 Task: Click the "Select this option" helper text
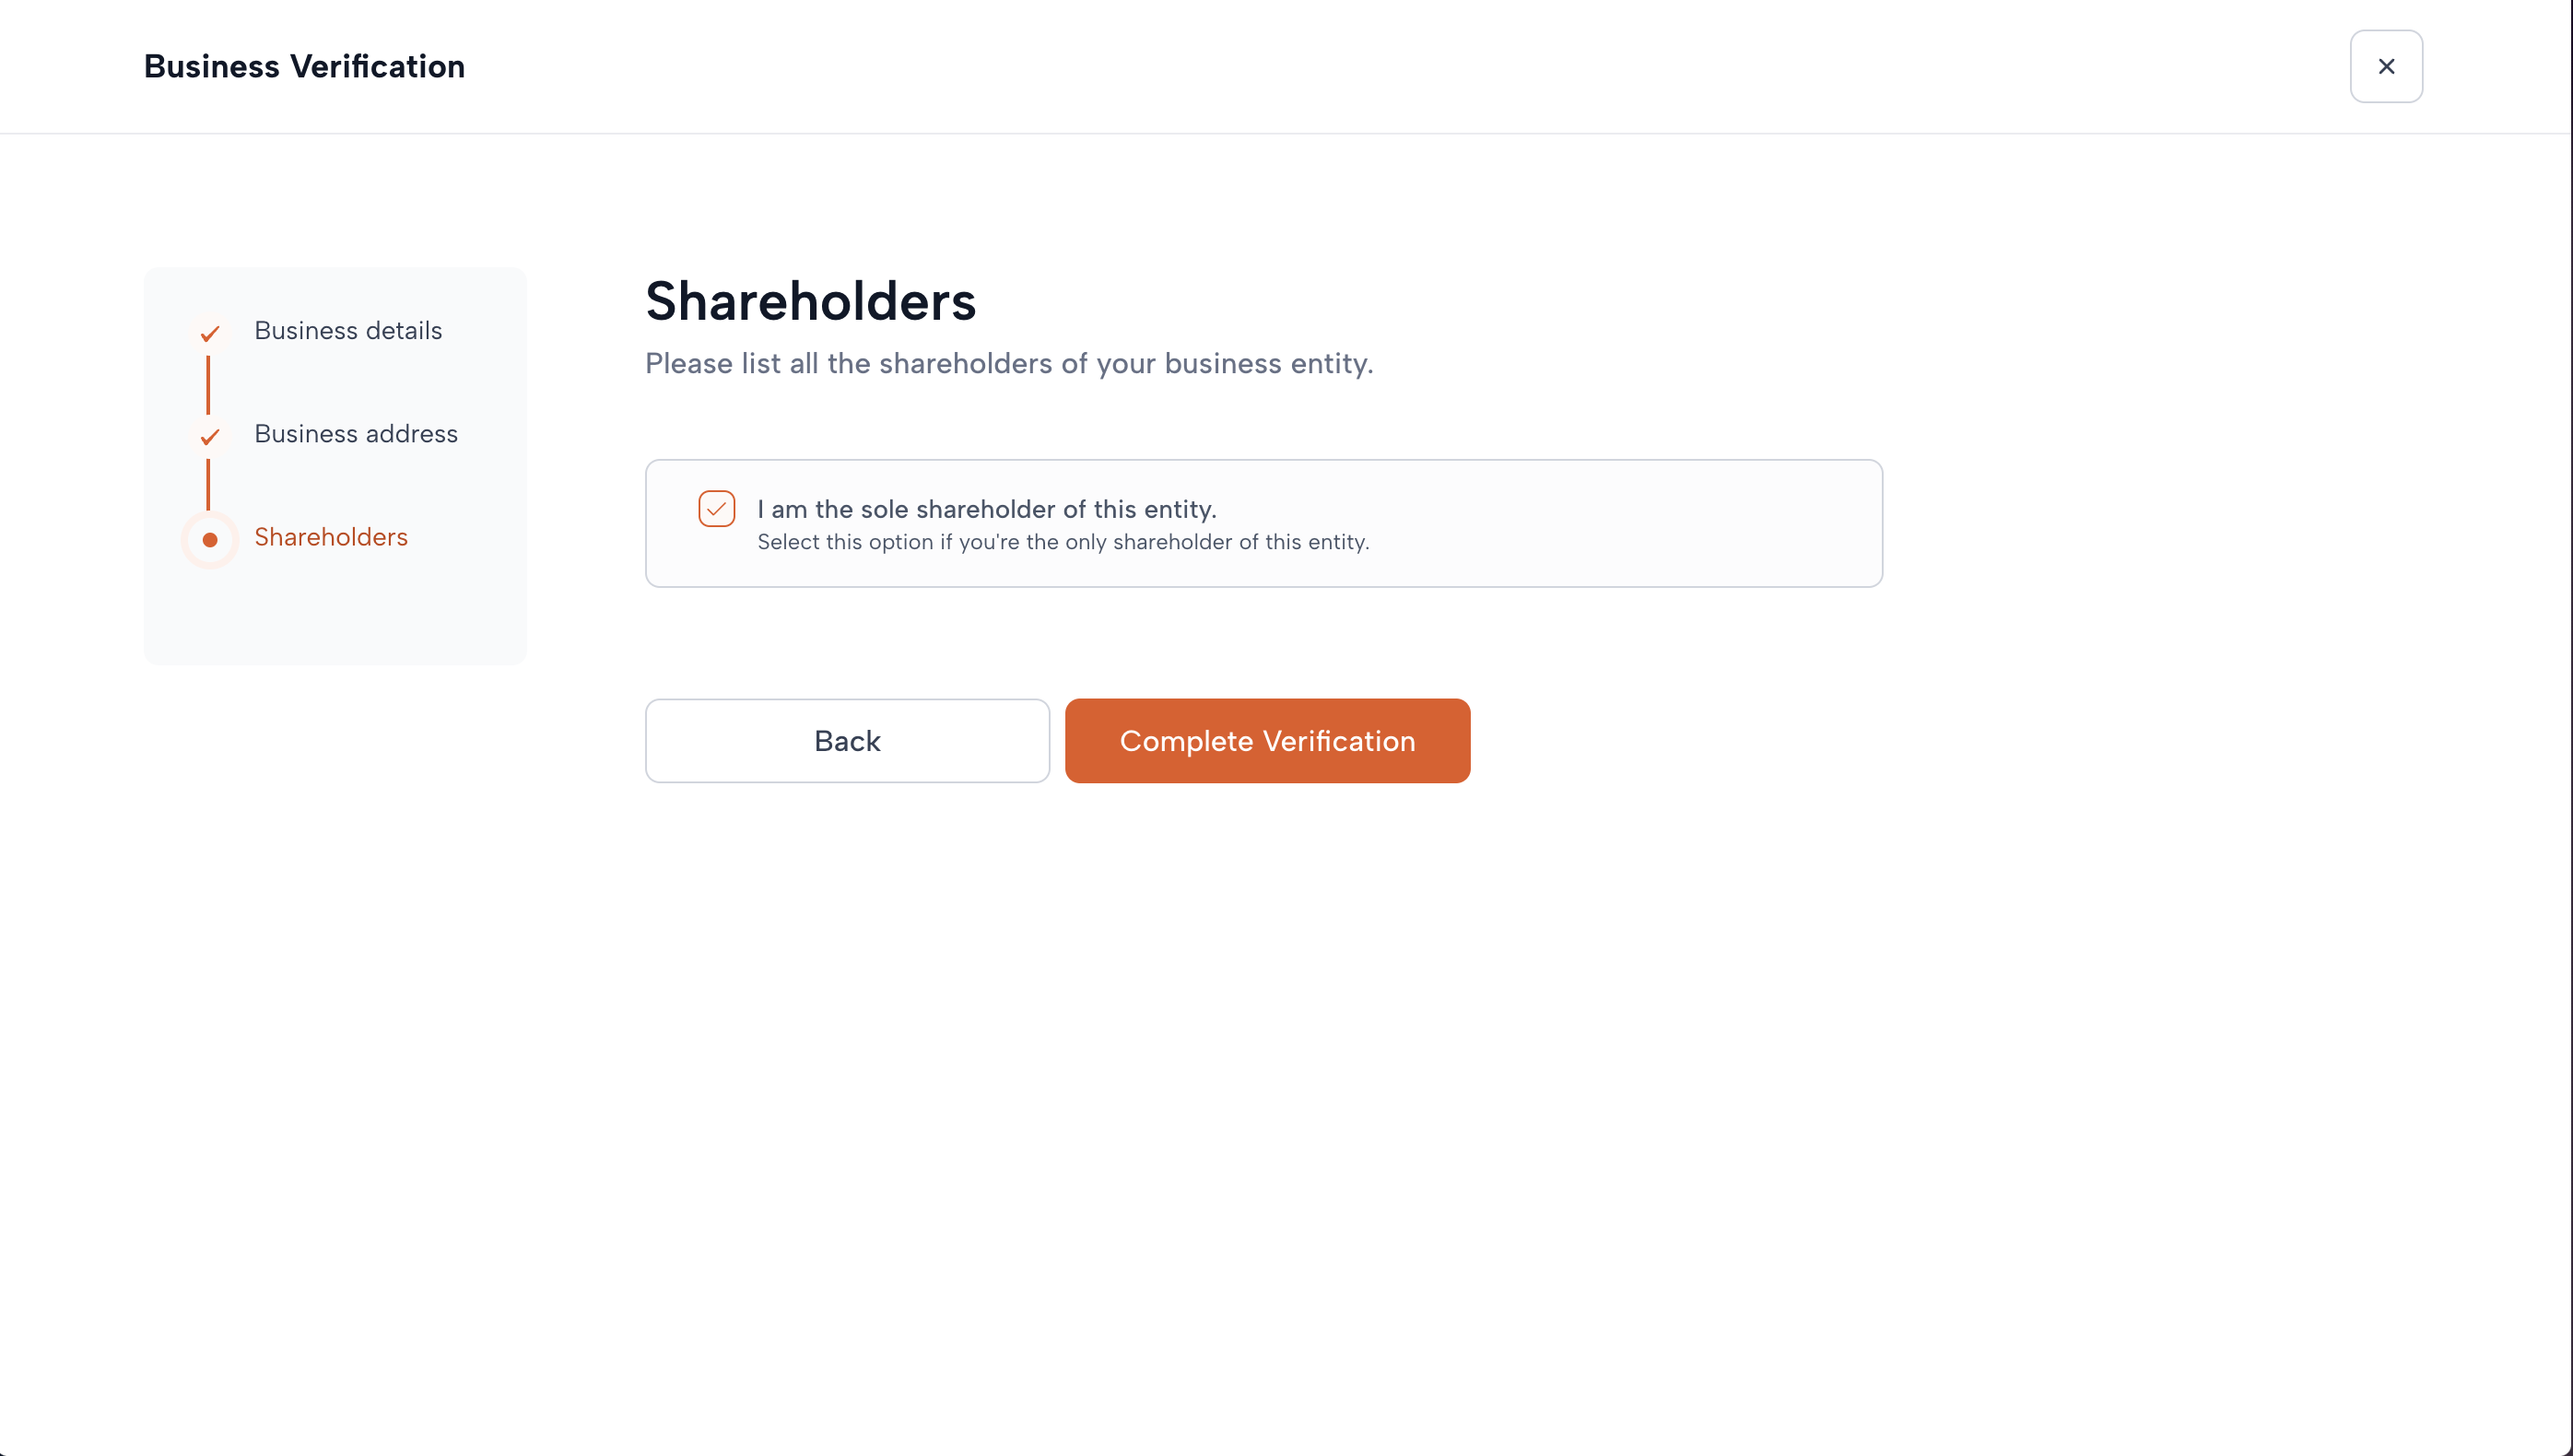pos(1062,542)
